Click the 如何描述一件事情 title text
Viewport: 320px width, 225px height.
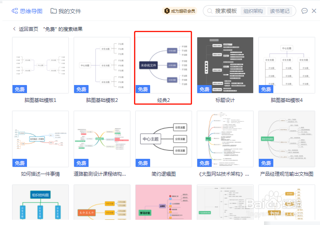click(40, 174)
